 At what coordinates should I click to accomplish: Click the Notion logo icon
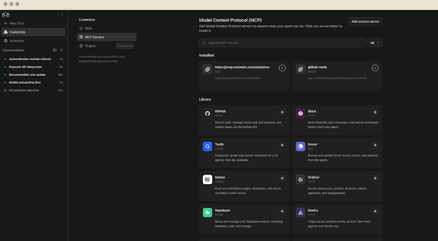click(x=207, y=180)
